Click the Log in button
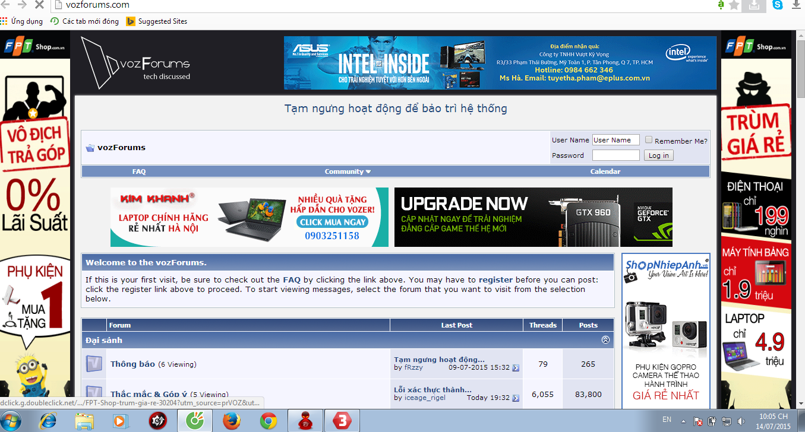805x432 pixels. pyautogui.click(x=658, y=155)
